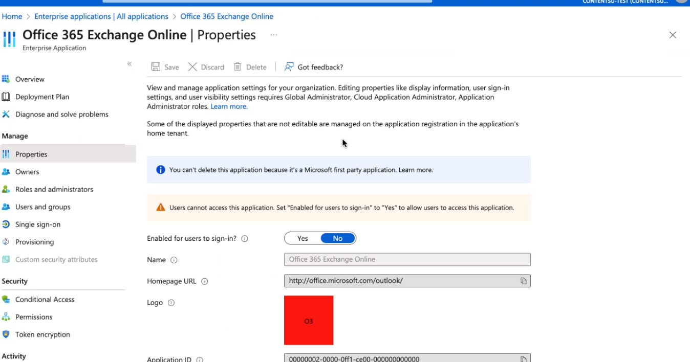Click Learn more link in description
Viewport: 690px width, 362px height.
click(x=229, y=106)
